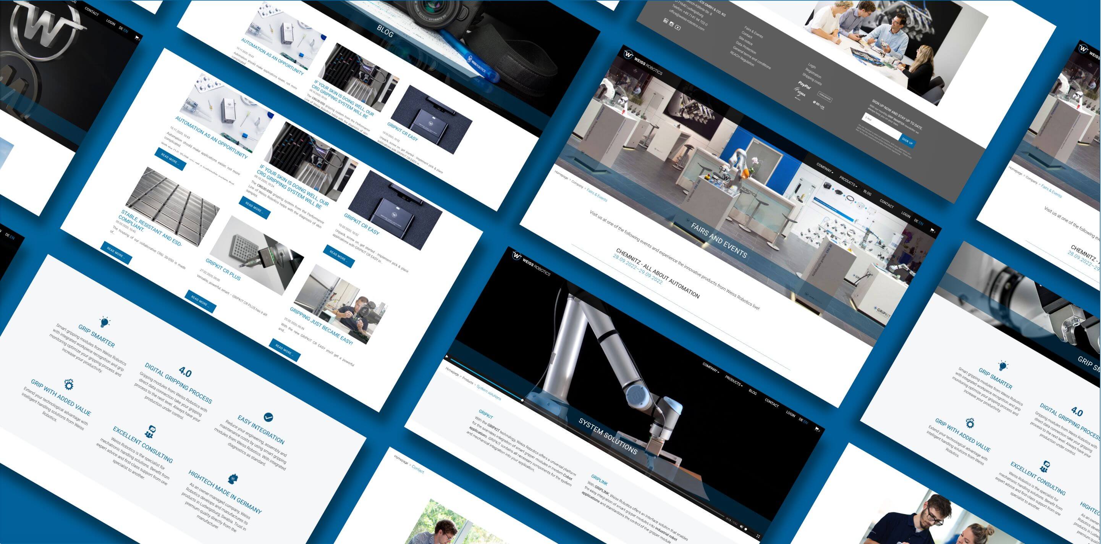
Task: Click Read More under Gripping Just Became Easy
Action: click(285, 349)
